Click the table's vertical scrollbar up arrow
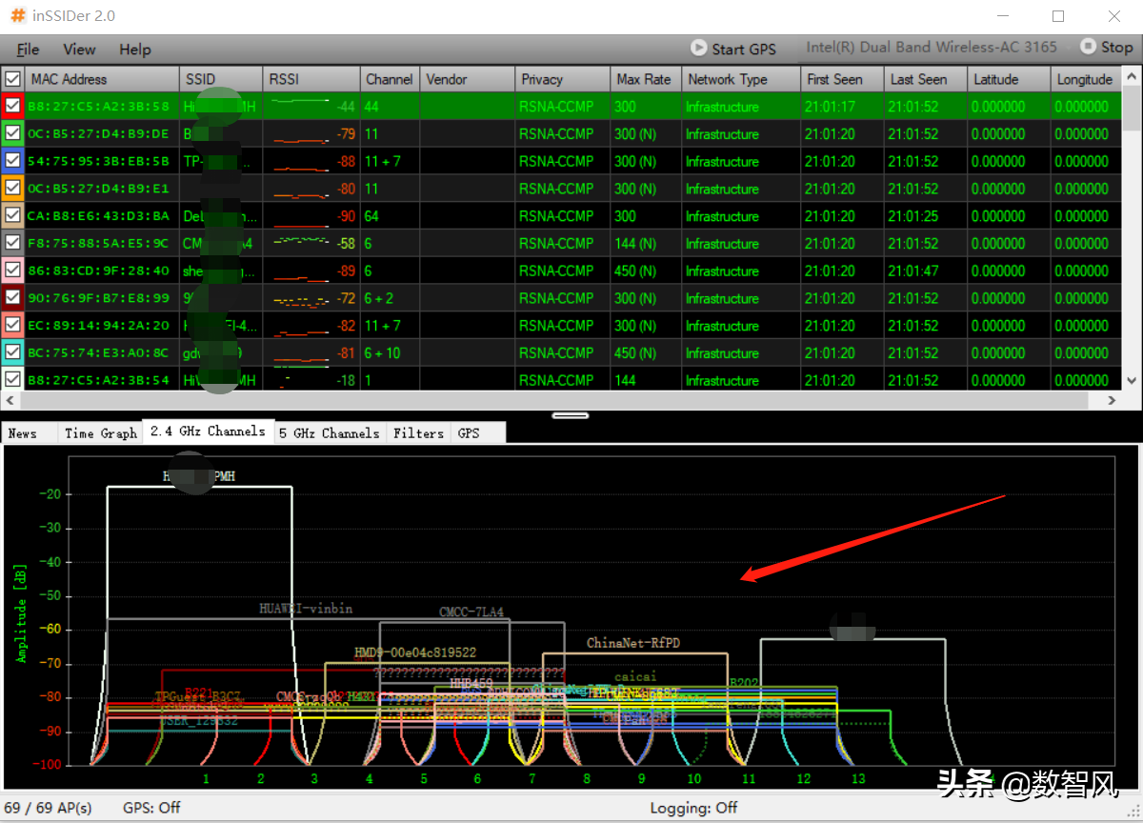The height and width of the screenshot is (823, 1143). tap(1133, 76)
